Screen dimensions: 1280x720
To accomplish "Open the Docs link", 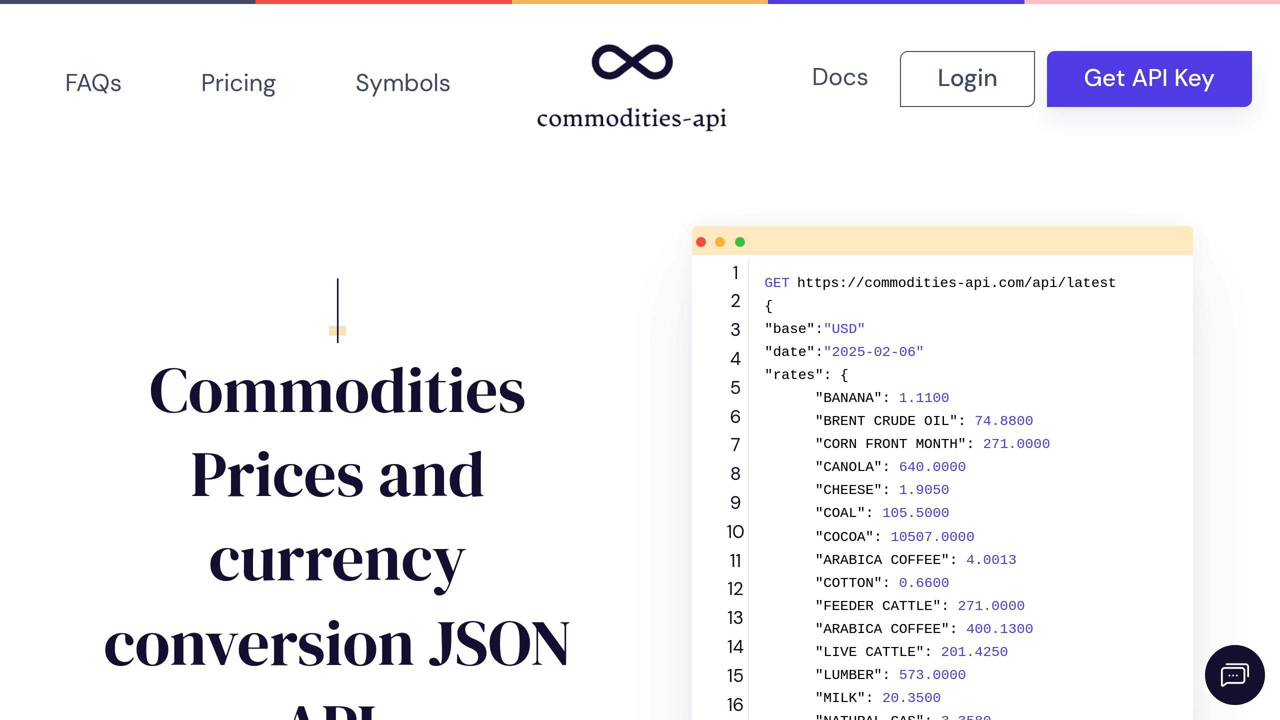I will [840, 77].
